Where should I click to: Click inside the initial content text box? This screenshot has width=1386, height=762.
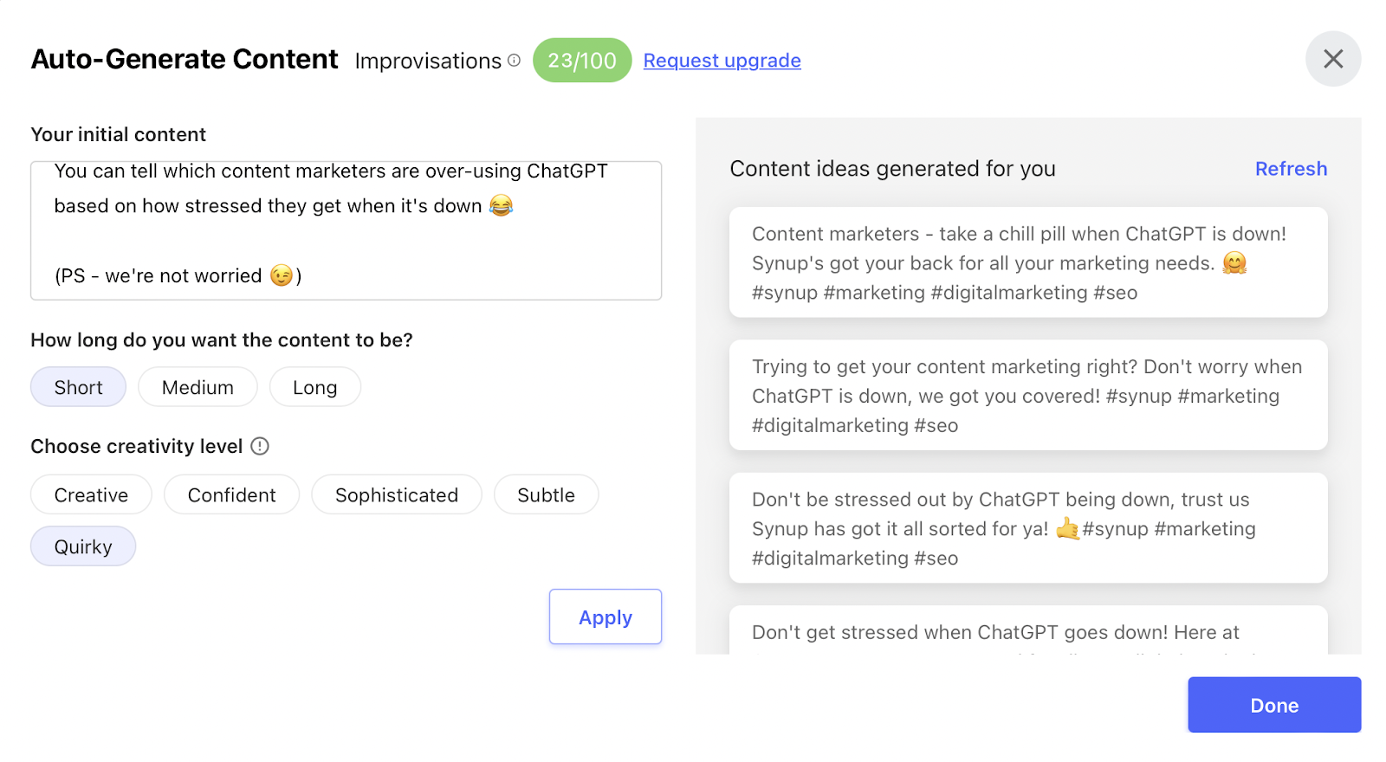pyautogui.click(x=346, y=230)
